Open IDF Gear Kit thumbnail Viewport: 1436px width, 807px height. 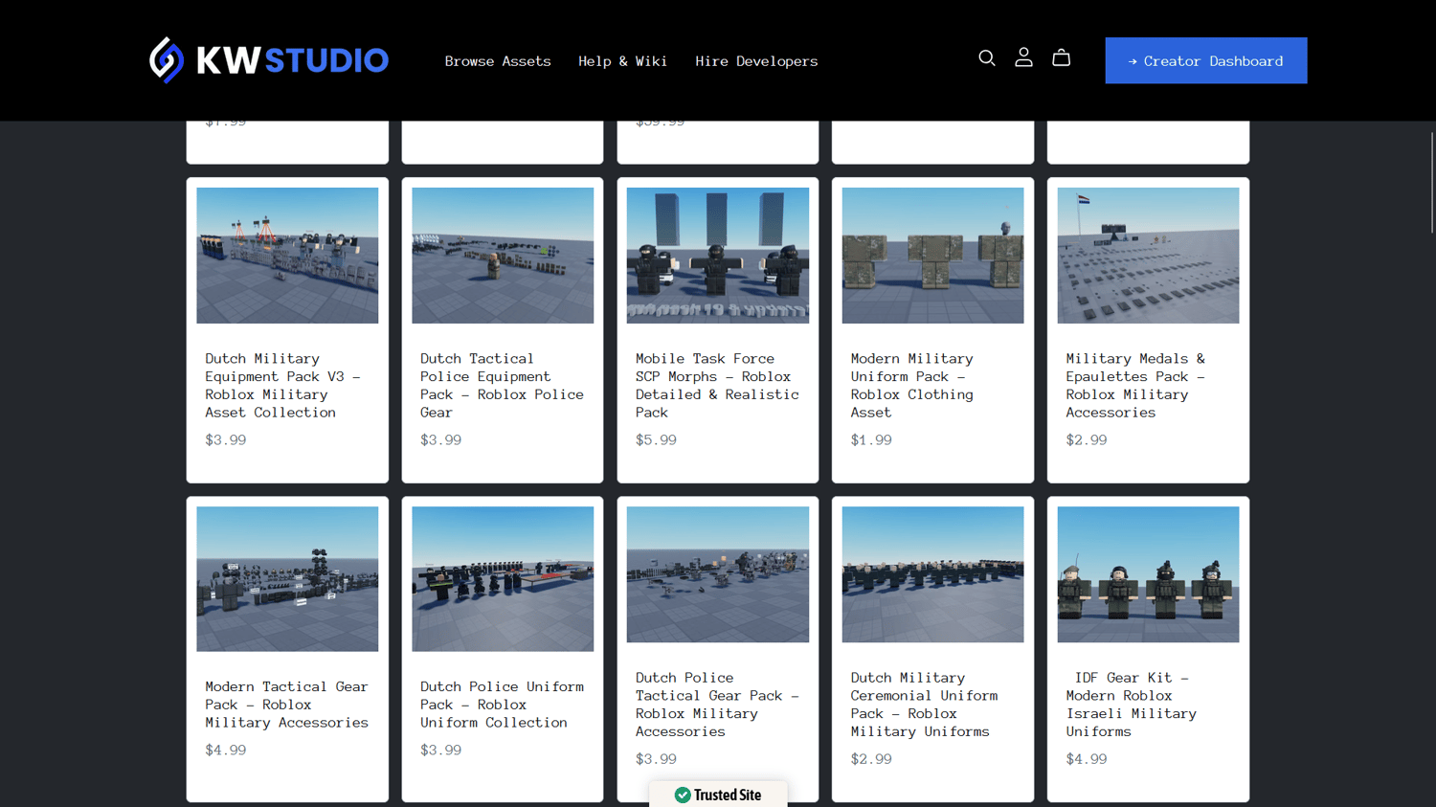pos(1149,574)
